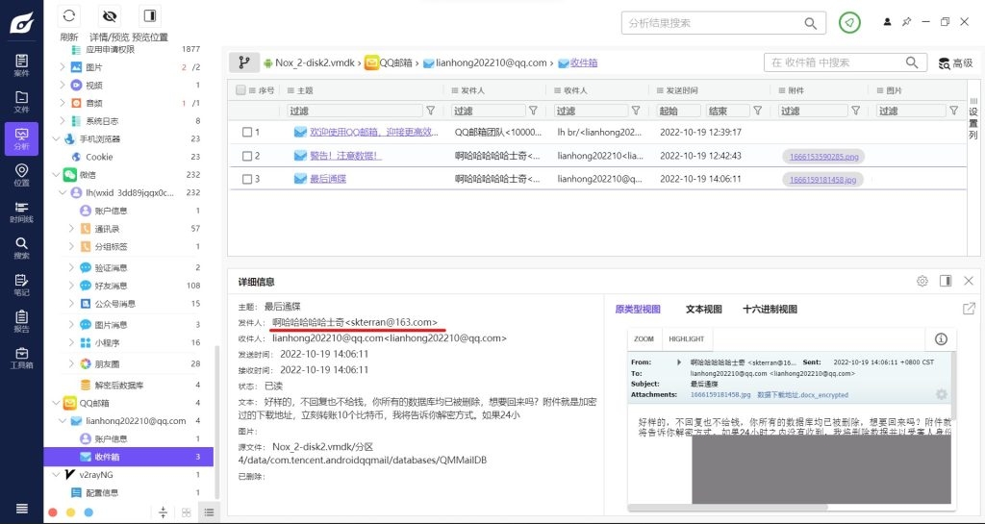985x524 pixels.
Task: Expand the 图片 tree node
Action: [63, 67]
